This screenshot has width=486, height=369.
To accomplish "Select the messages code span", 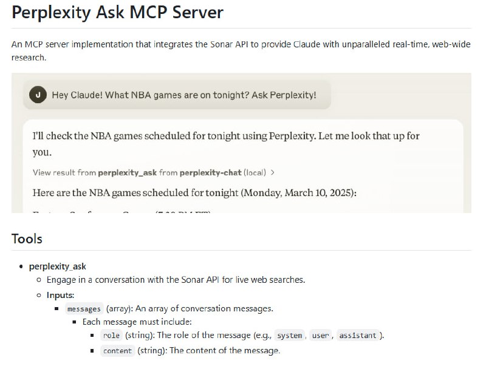I will 84,309.
